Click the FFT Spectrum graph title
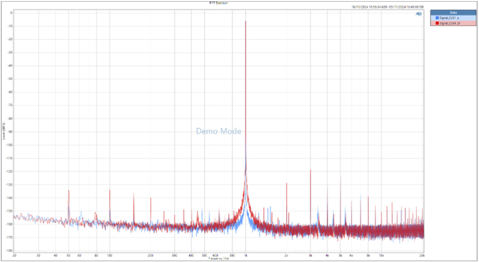Image resolution: width=479 pixels, height=262 pixels. [218, 2]
